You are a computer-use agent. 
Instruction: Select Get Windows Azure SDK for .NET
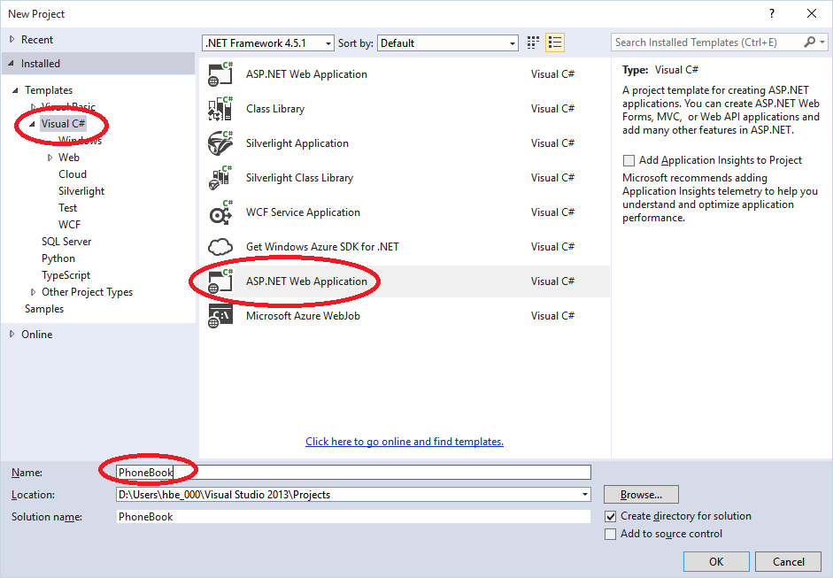coord(322,247)
